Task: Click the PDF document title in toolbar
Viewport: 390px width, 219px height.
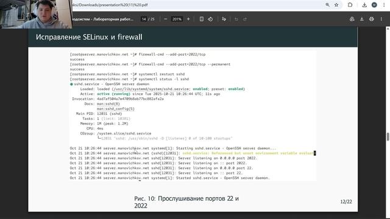Action: point(103,19)
